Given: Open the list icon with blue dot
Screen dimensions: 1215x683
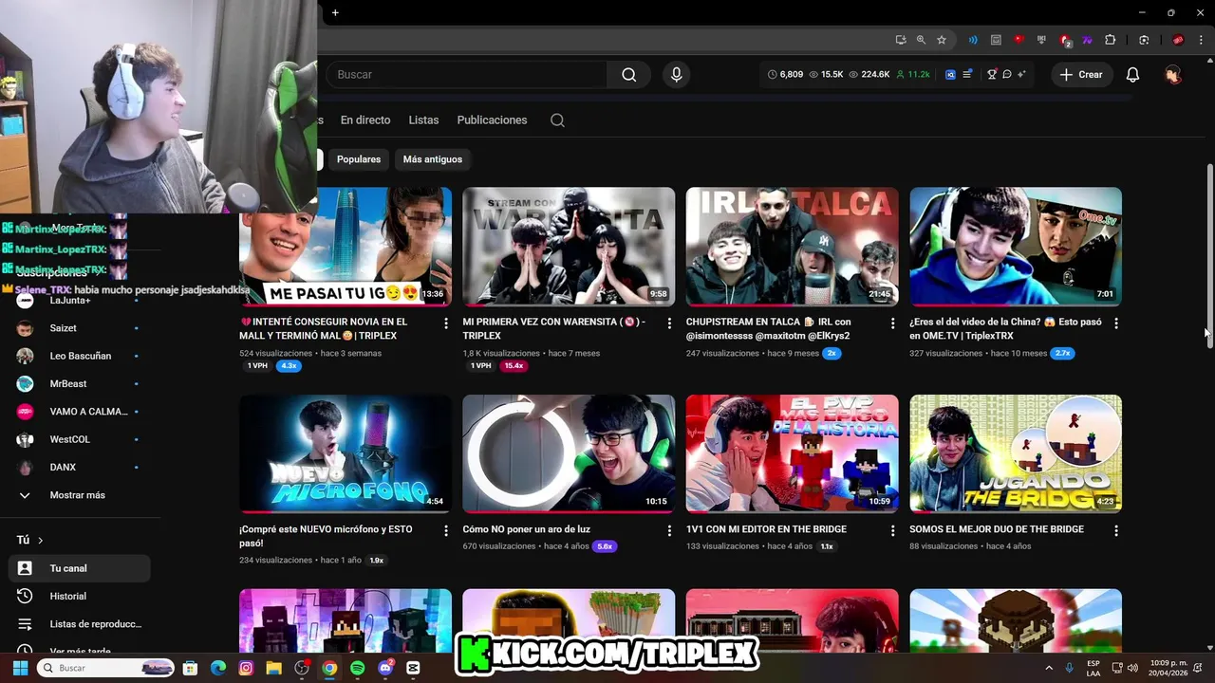Looking at the screenshot, I should pyautogui.click(x=967, y=74).
